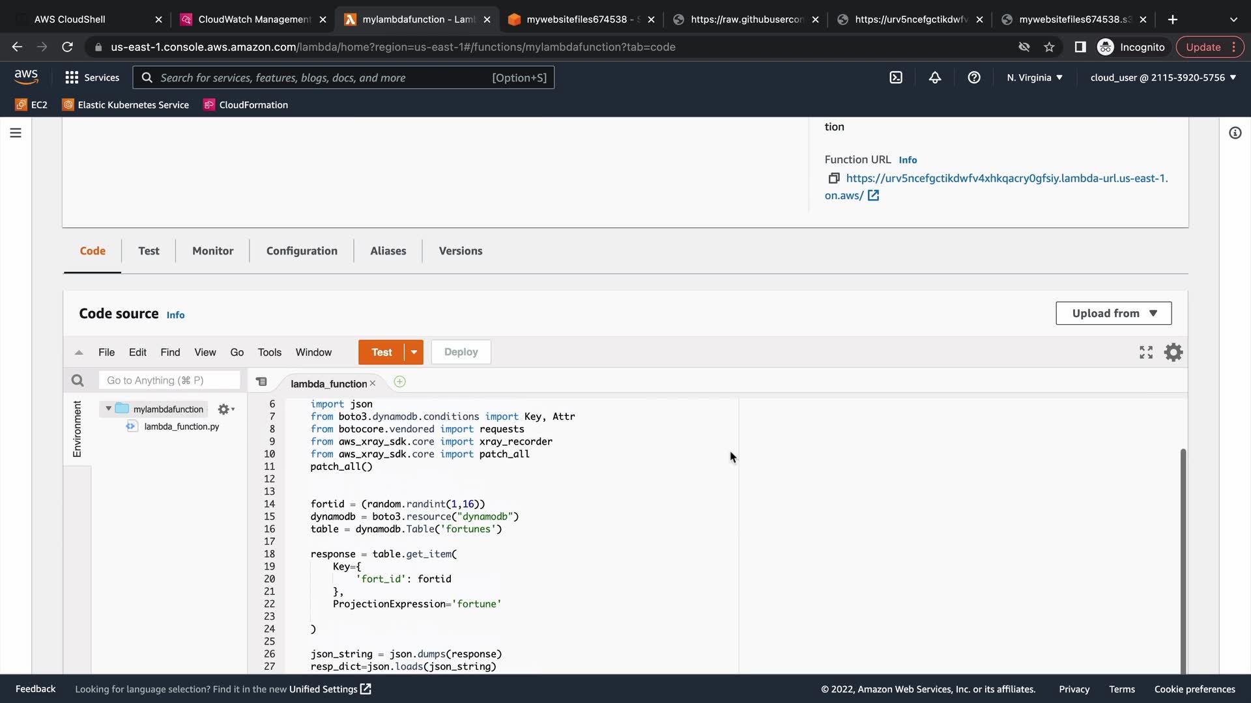The width and height of the screenshot is (1251, 703).
Task: Click the editor search magnifier icon
Action: point(78,381)
